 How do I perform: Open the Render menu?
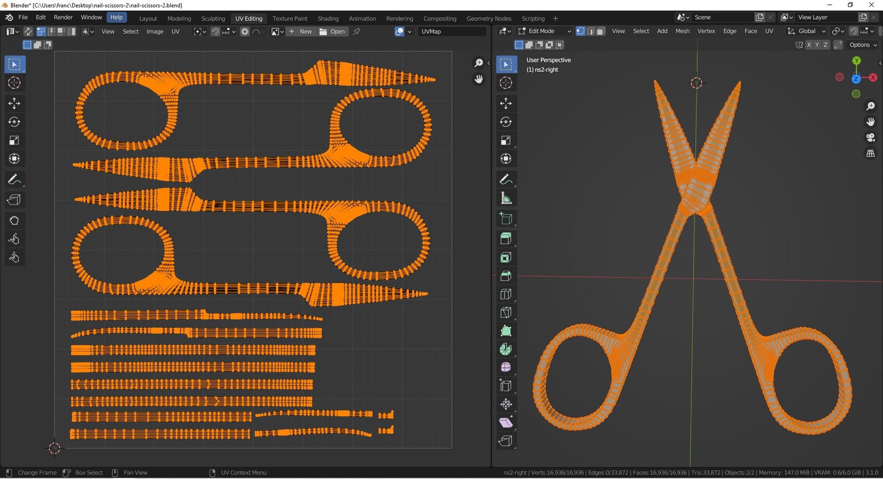click(63, 17)
